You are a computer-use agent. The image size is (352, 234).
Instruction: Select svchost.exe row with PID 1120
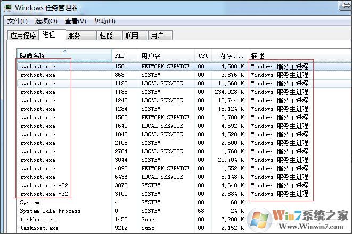click(184, 83)
